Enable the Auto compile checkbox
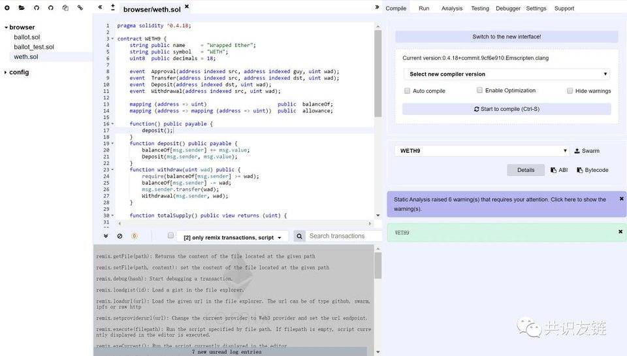 pos(407,91)
